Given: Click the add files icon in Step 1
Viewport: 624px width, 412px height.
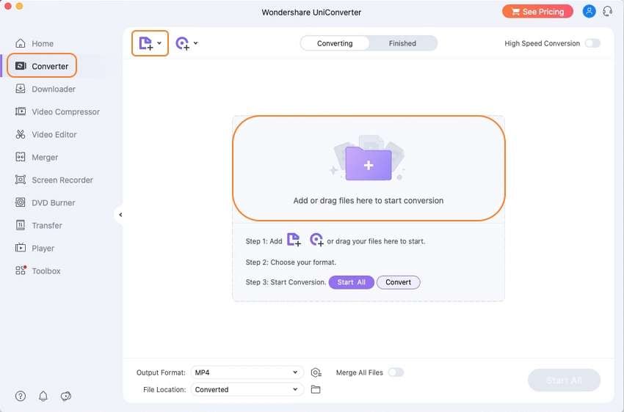Looking at the screenshot, I should [294, 240].
